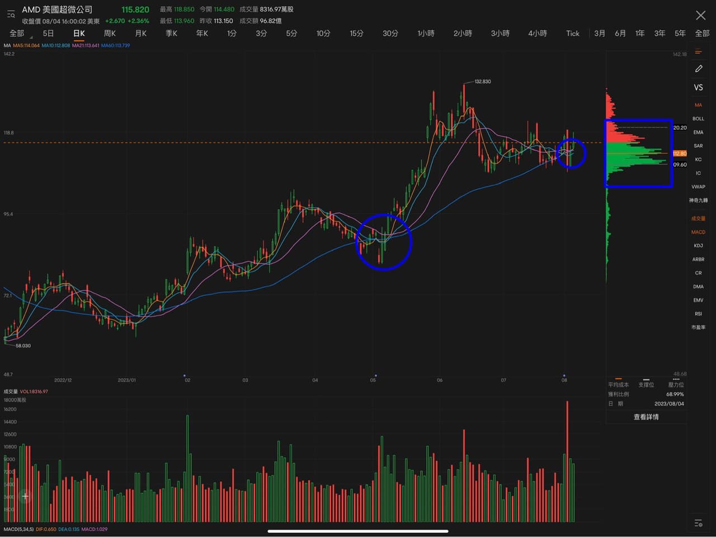716x537 pixels.
Task: Expand the 全部 dropdown at far left
Action: [17, 34]
